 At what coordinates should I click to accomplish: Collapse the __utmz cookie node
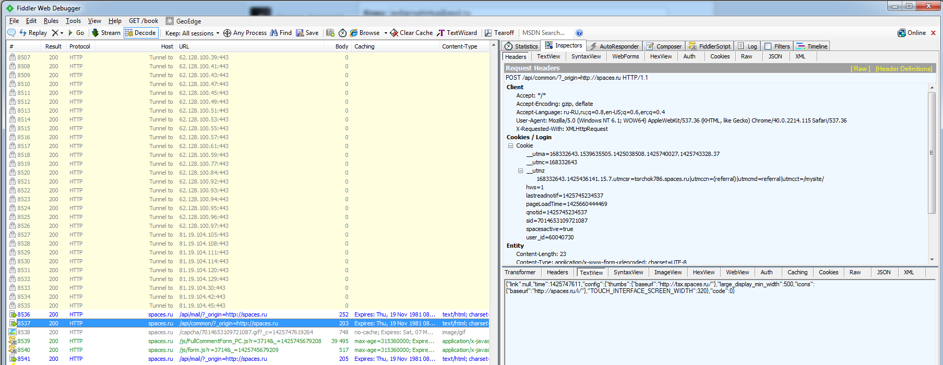(520, 171)
